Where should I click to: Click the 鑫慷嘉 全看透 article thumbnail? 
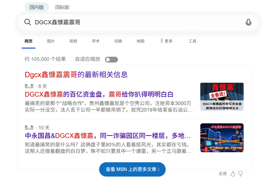(222, 97)
